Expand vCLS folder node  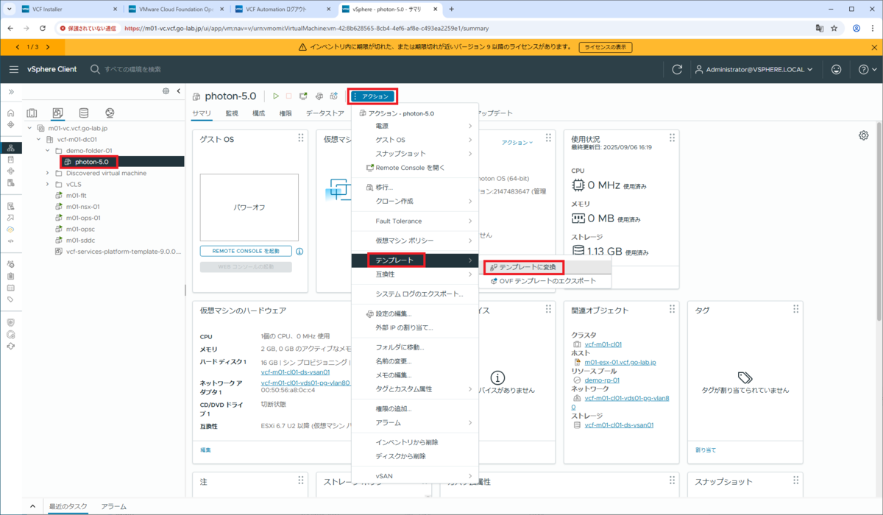pyautogui.click(x=48, y=184)
